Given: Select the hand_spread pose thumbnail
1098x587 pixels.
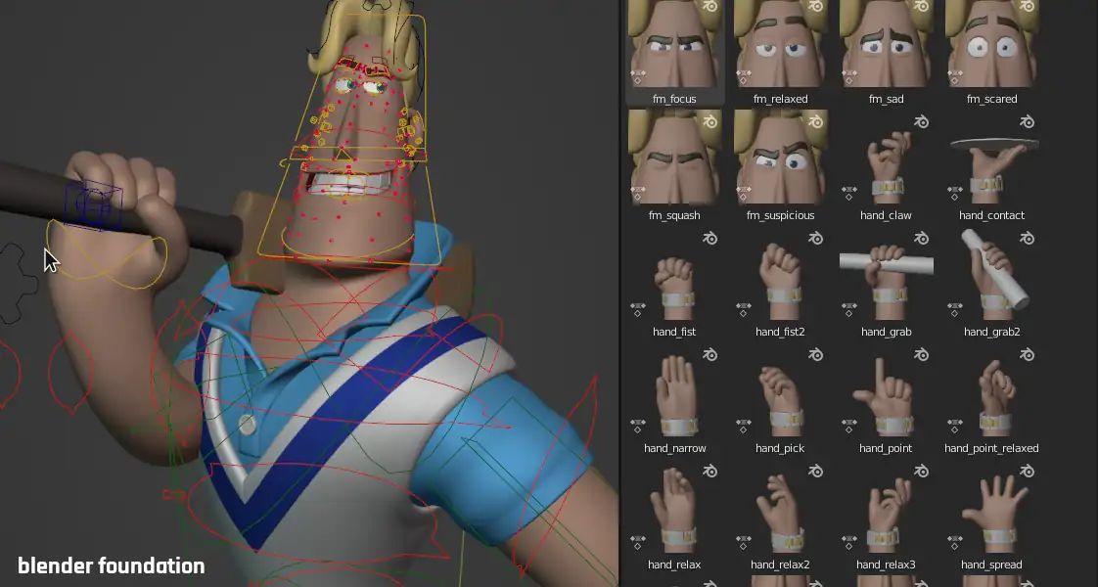Looking at the screenshot, I should (991, 507).
